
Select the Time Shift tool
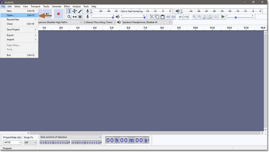click(75, 17)
